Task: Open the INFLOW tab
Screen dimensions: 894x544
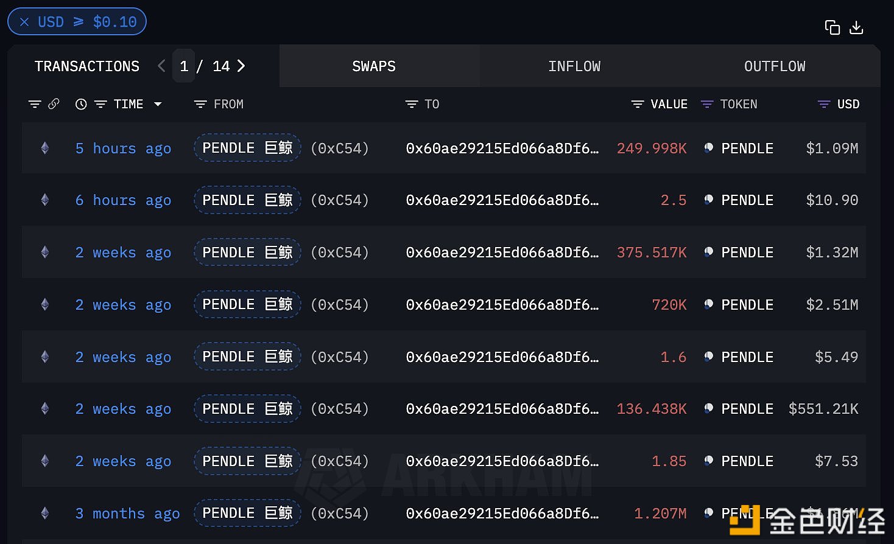Action: tap(574, 66)
